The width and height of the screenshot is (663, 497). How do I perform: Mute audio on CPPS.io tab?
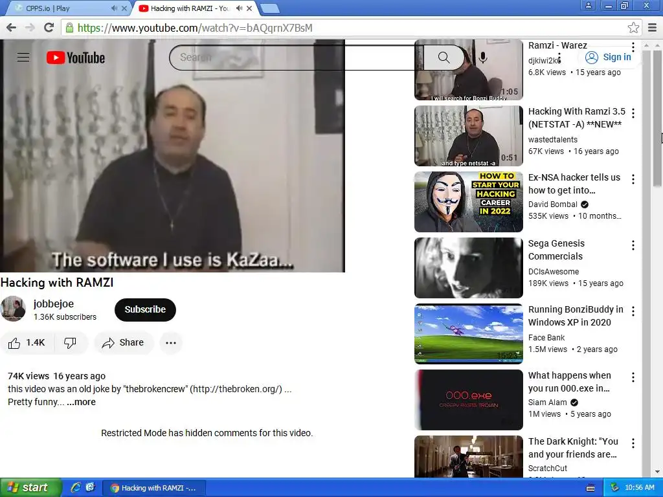[114, 8]
